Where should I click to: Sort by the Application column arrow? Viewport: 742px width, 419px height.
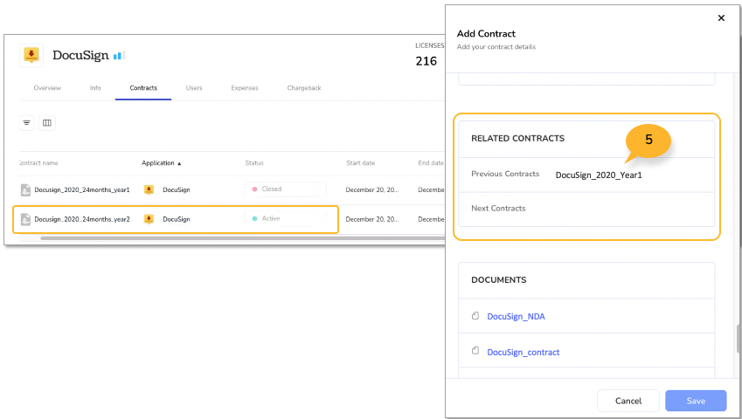point(179,163)
